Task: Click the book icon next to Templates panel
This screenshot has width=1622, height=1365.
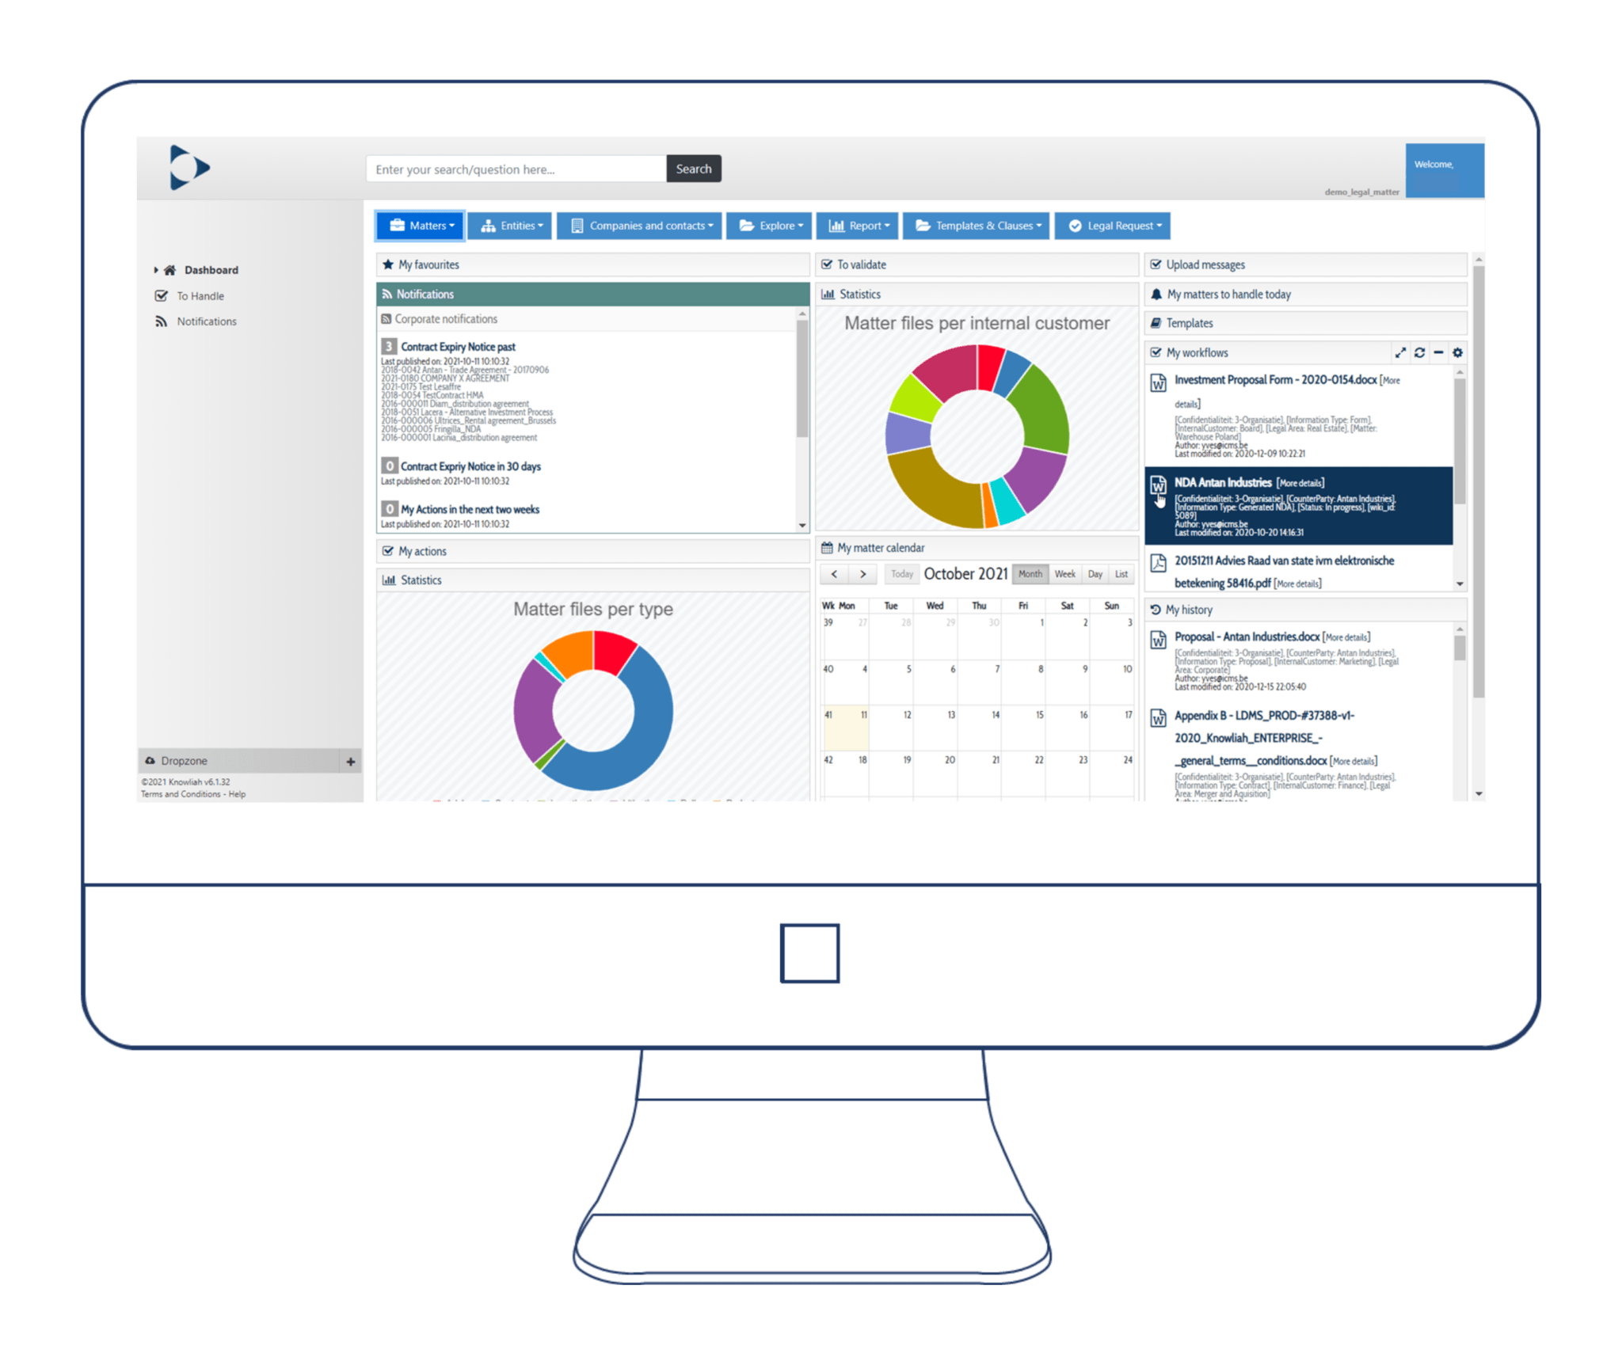Action: (x=1156, y=323)
